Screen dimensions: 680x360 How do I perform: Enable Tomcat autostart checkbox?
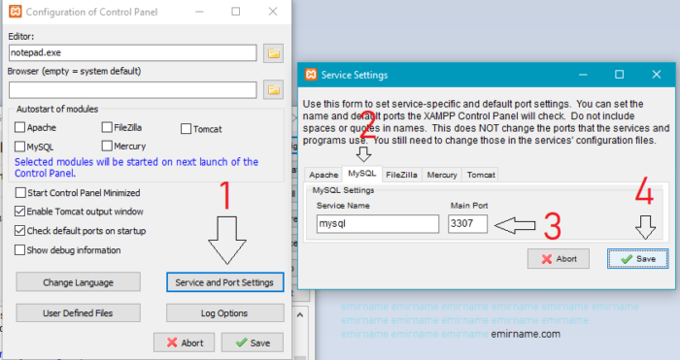click(x=187, y=129)
